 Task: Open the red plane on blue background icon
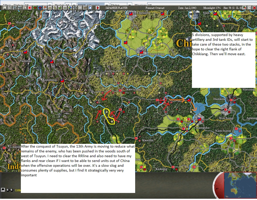40,8
